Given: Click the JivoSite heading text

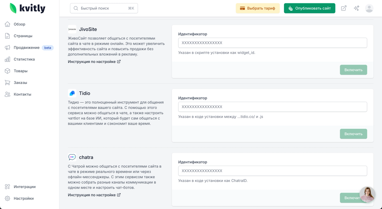Looking at the screenshot, I should (x=88, y=29).
